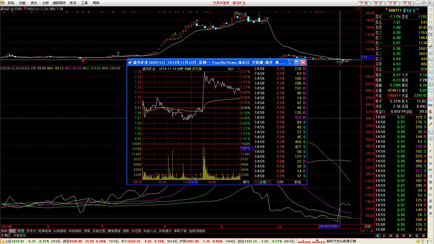
Task: Click the Fi2 icon in right sidebar
Action: (x=430, y=78)
